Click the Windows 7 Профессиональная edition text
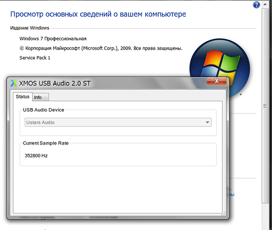 point(53,39)
